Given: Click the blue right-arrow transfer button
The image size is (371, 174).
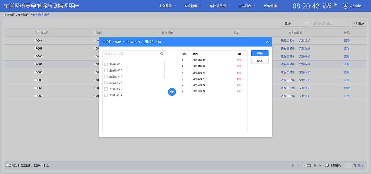Looking at the screenshot, I should (172, 92).
